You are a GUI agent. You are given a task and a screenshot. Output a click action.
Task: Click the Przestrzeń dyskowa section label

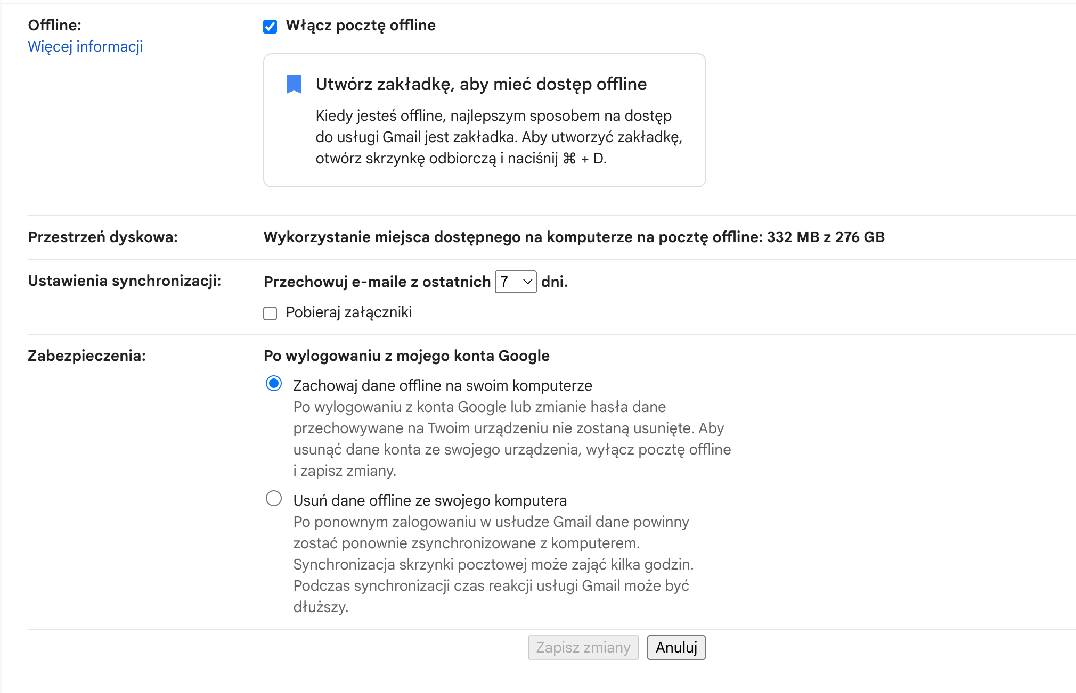(x=103, y=237)
